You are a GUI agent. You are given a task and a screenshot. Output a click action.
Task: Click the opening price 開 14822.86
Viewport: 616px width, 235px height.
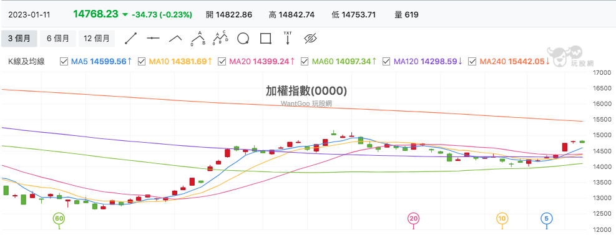coord(229,15)
